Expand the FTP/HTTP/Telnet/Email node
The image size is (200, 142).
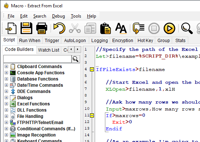[6, 123]
